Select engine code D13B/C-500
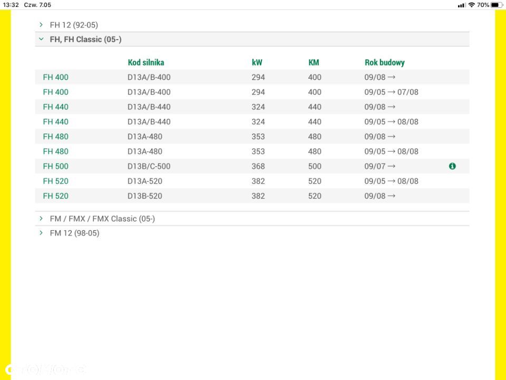Screen dimensions: 506x380 (149, 166)
